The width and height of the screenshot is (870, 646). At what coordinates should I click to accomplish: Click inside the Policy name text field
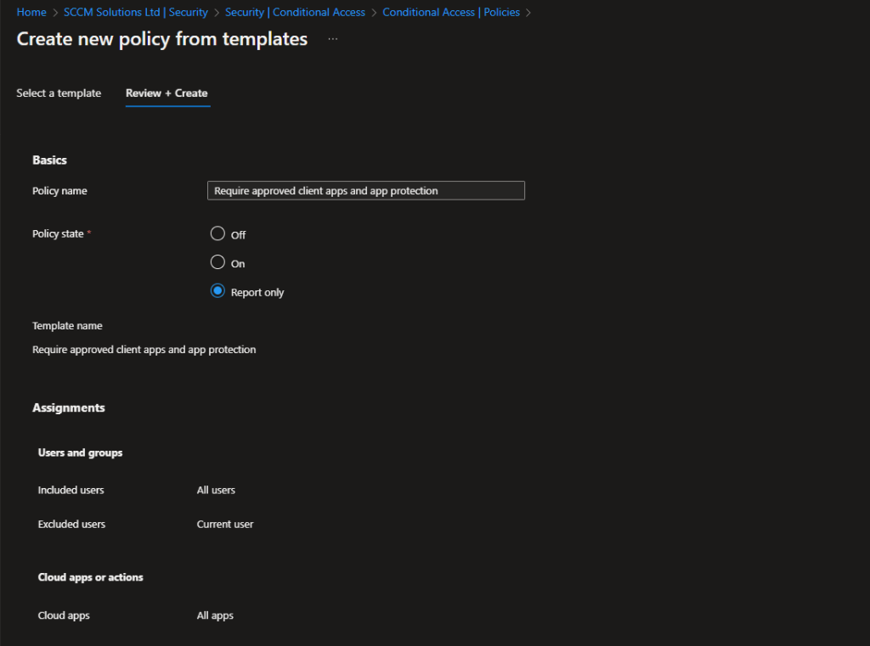click(x=365, y=191)
